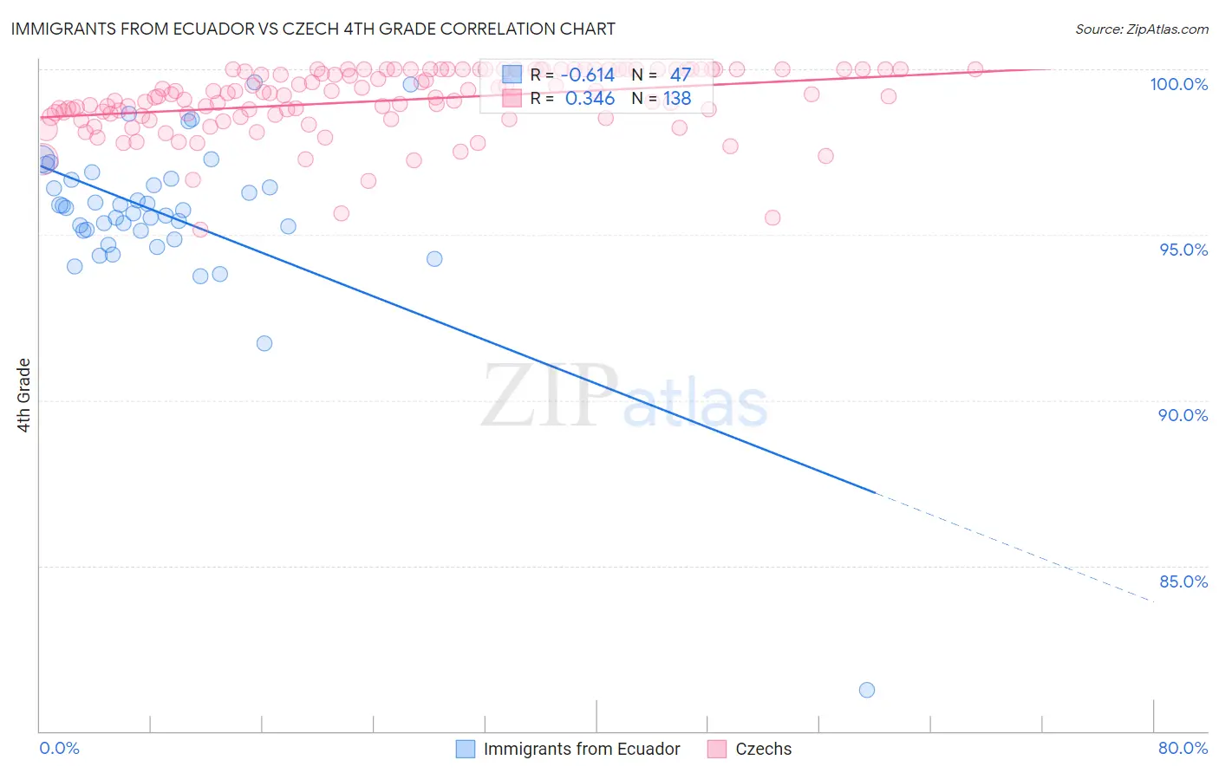Click the blue outlier point near 81%
Viewport: 1219px width, 773px height.
click(867, 690)
